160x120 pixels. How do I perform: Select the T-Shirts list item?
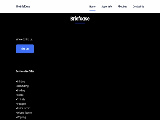coord(20,99)
